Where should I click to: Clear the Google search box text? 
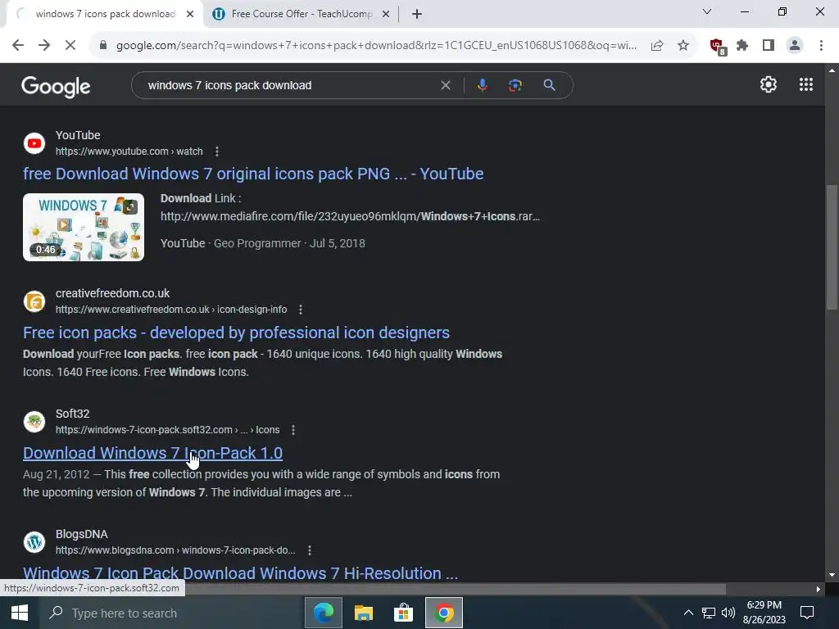[x=445, y=85]
